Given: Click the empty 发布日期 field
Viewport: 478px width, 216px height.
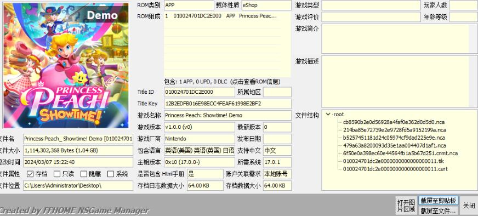Looking at the screenshot, I should 277,139.
